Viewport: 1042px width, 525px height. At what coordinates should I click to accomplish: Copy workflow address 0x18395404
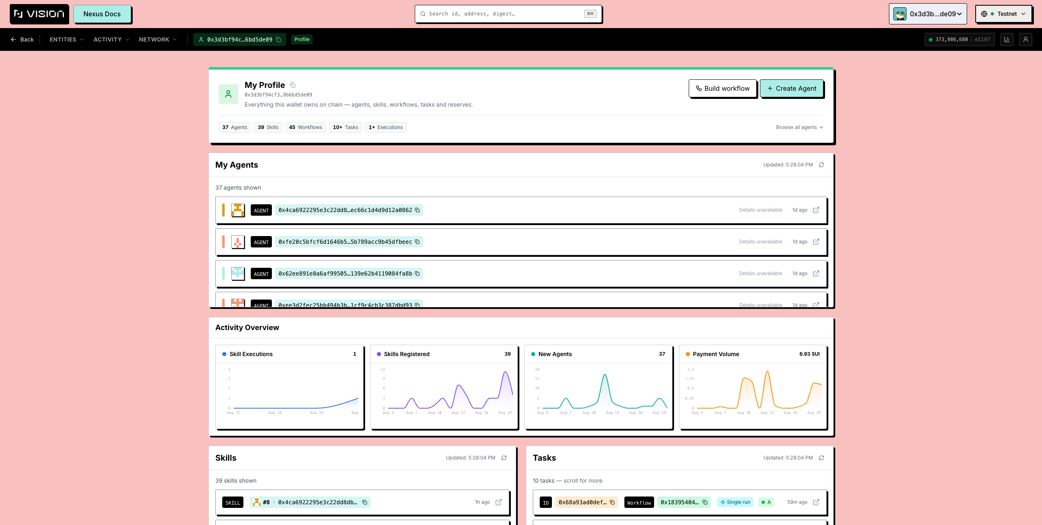pyautogui.click(x=705, y=502)
